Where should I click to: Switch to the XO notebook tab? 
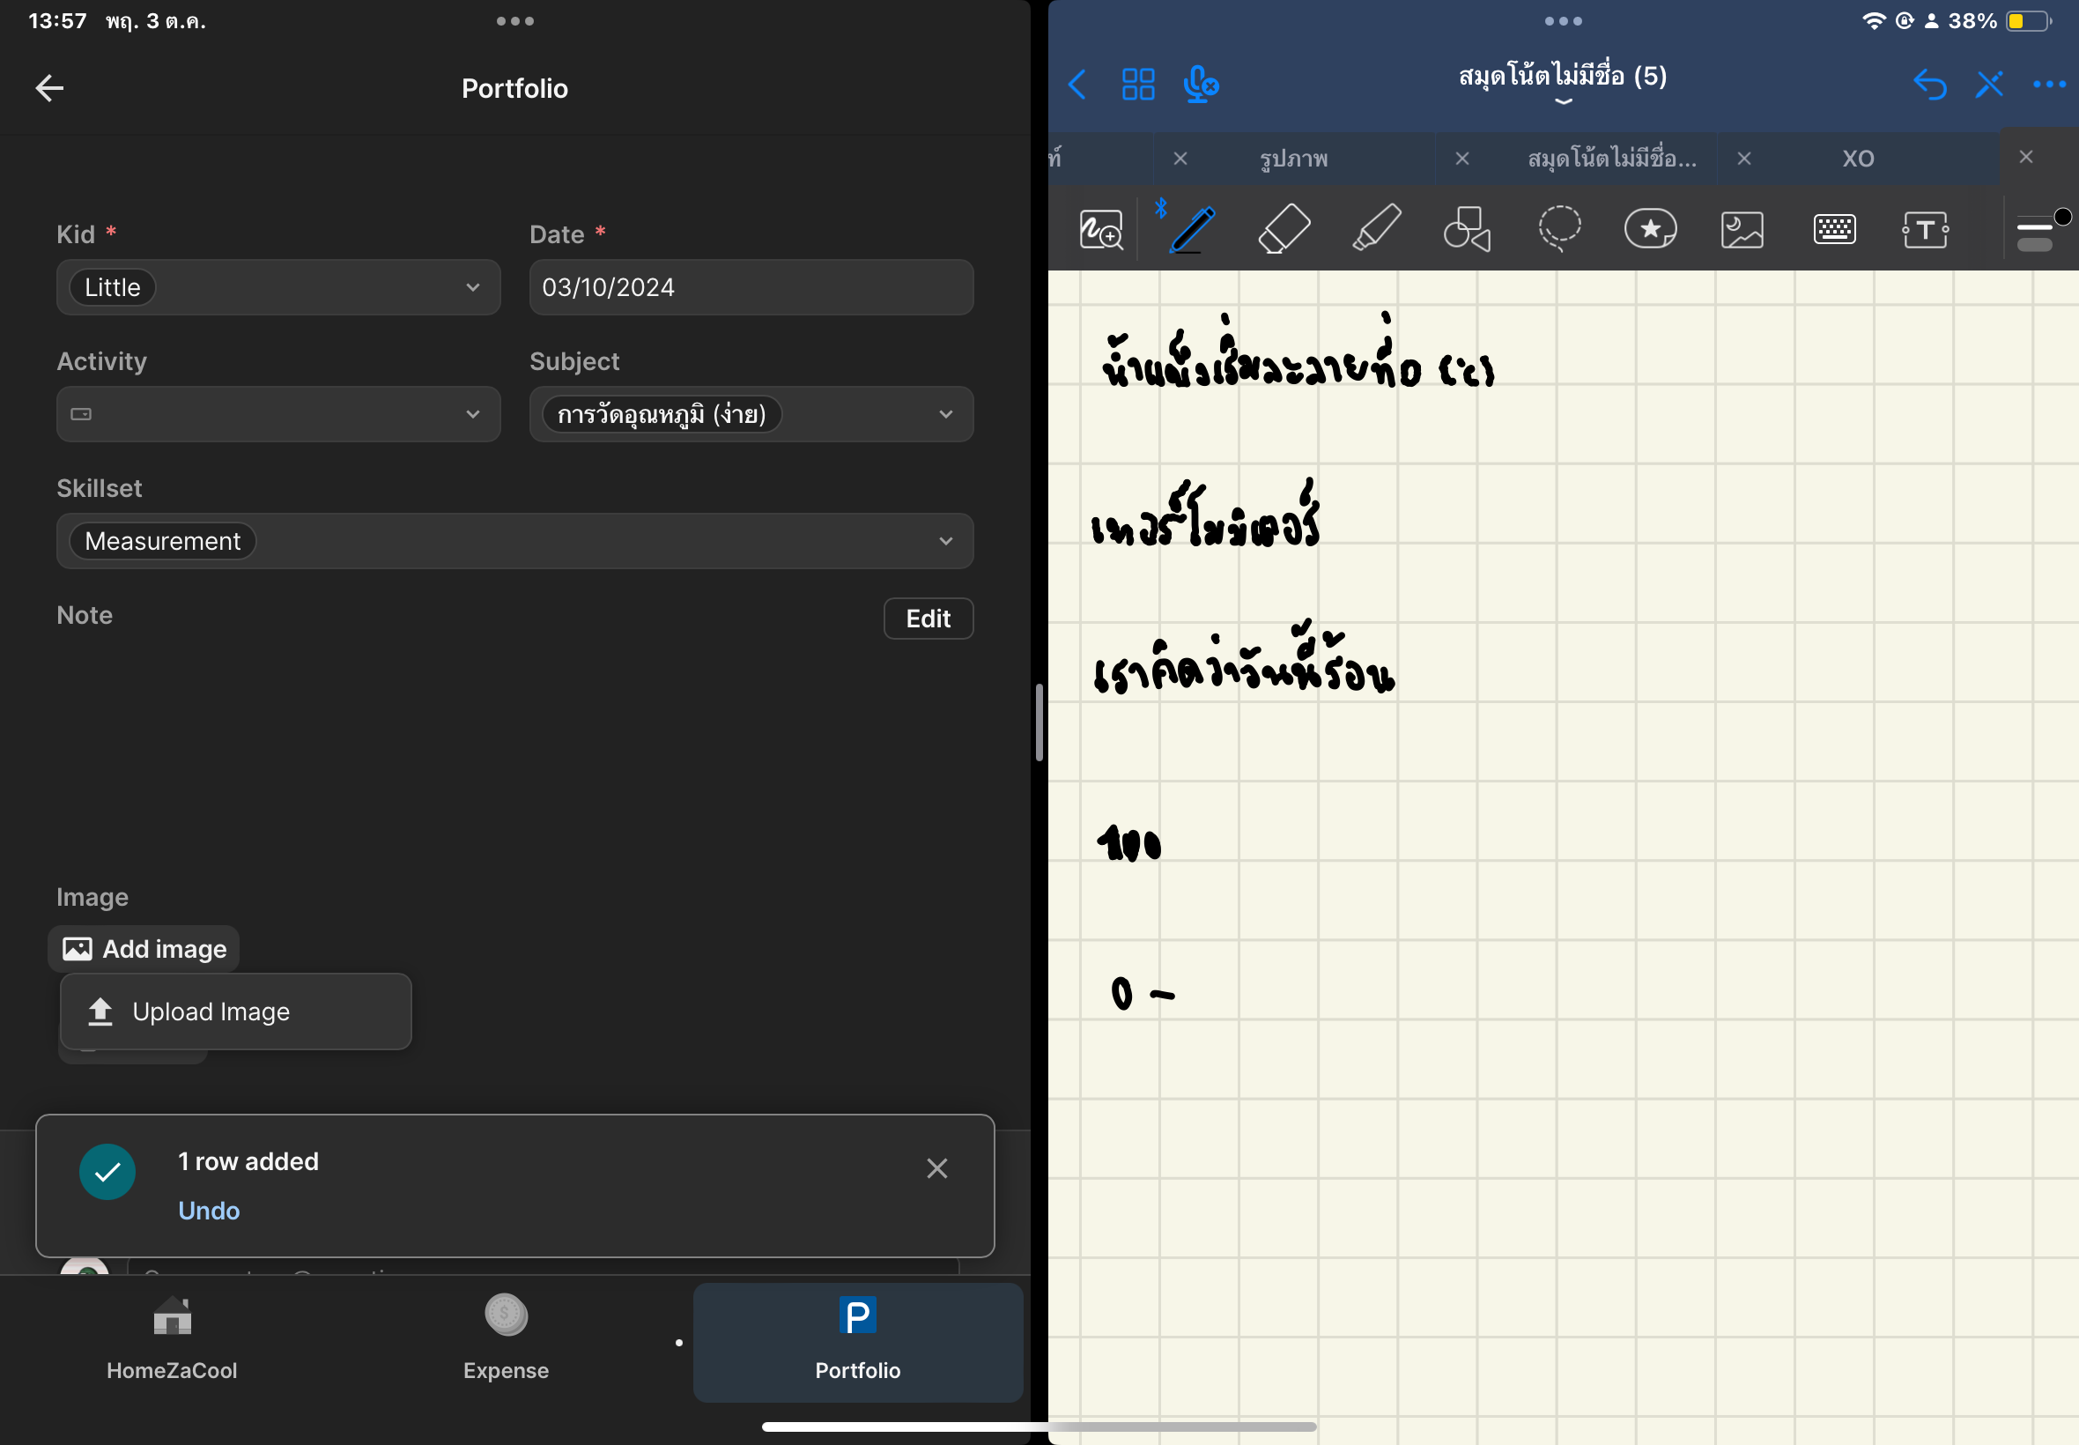coord(1857,159)
